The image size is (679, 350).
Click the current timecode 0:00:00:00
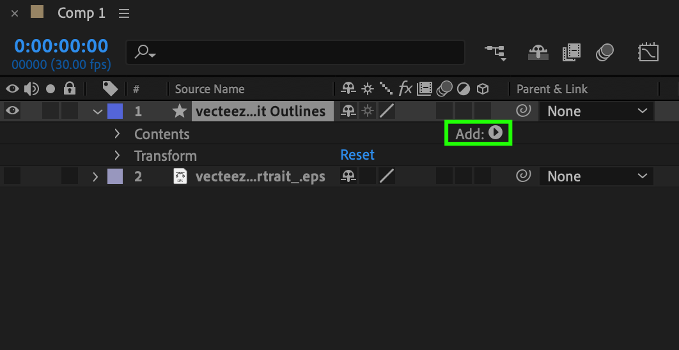point(61,46)
